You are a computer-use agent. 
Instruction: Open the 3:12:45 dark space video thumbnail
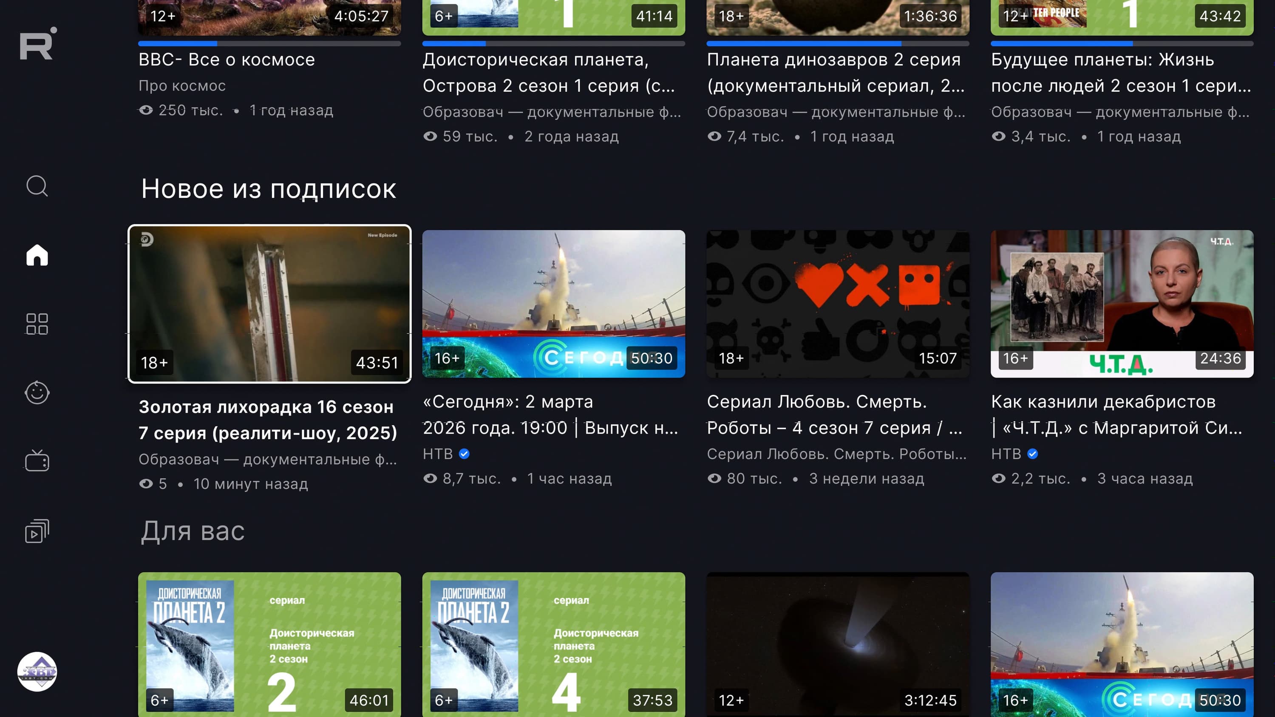click(x=837, y=643)
